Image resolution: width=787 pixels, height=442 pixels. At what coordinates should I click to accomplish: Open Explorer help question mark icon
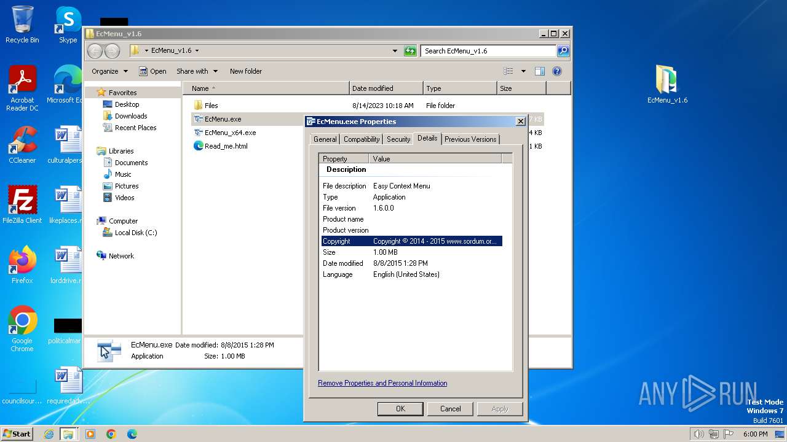(557, 71)
